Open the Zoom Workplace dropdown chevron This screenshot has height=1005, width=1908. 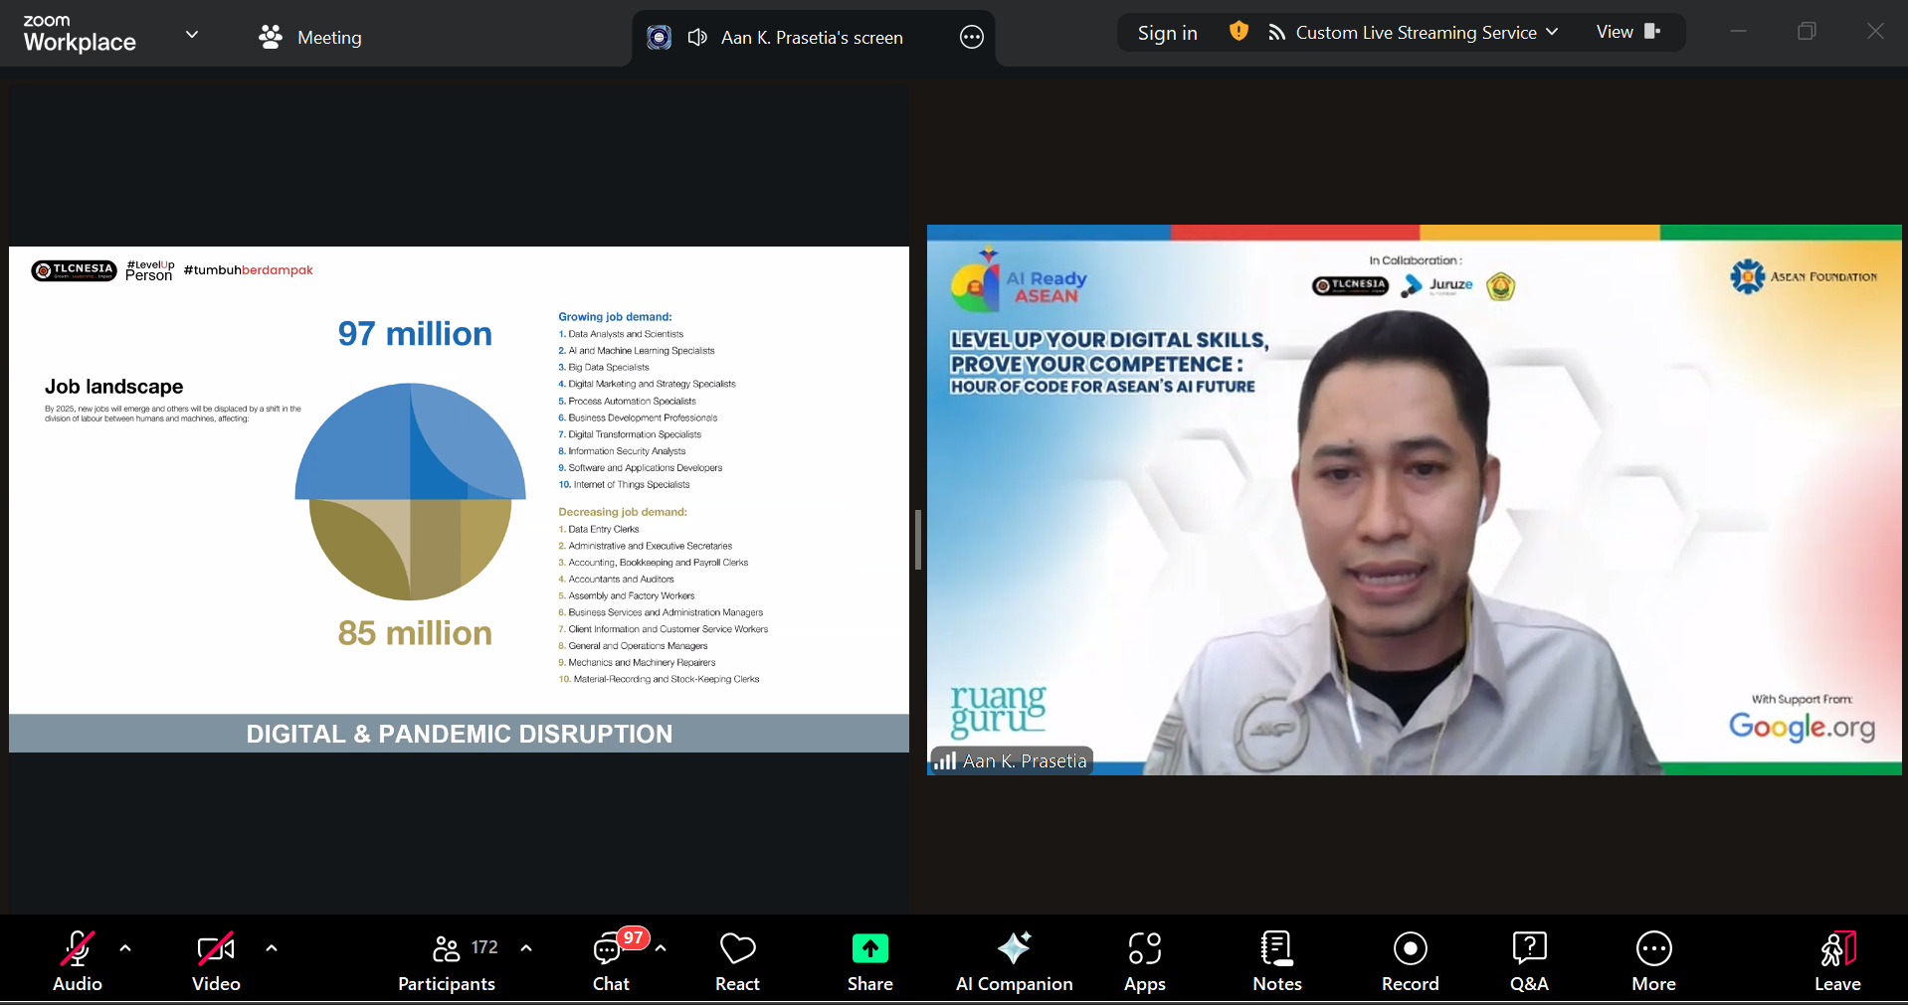192,35
